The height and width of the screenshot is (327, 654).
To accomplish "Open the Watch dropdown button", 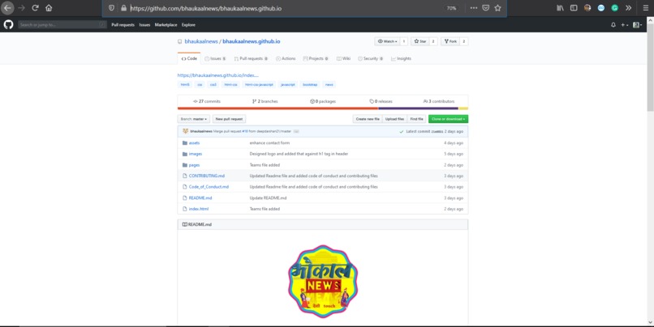I will coord(388,41).
